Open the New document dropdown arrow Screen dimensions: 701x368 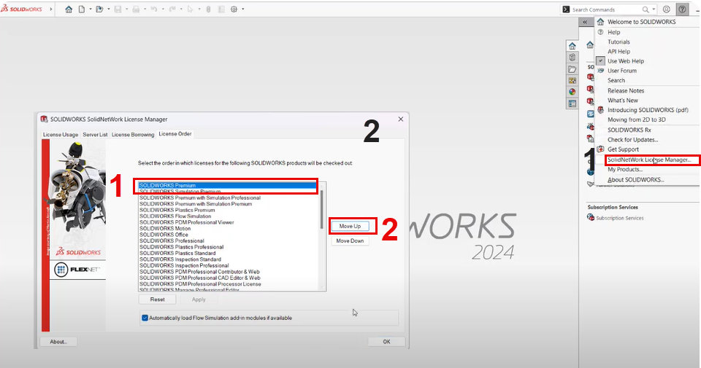[91, 9]
